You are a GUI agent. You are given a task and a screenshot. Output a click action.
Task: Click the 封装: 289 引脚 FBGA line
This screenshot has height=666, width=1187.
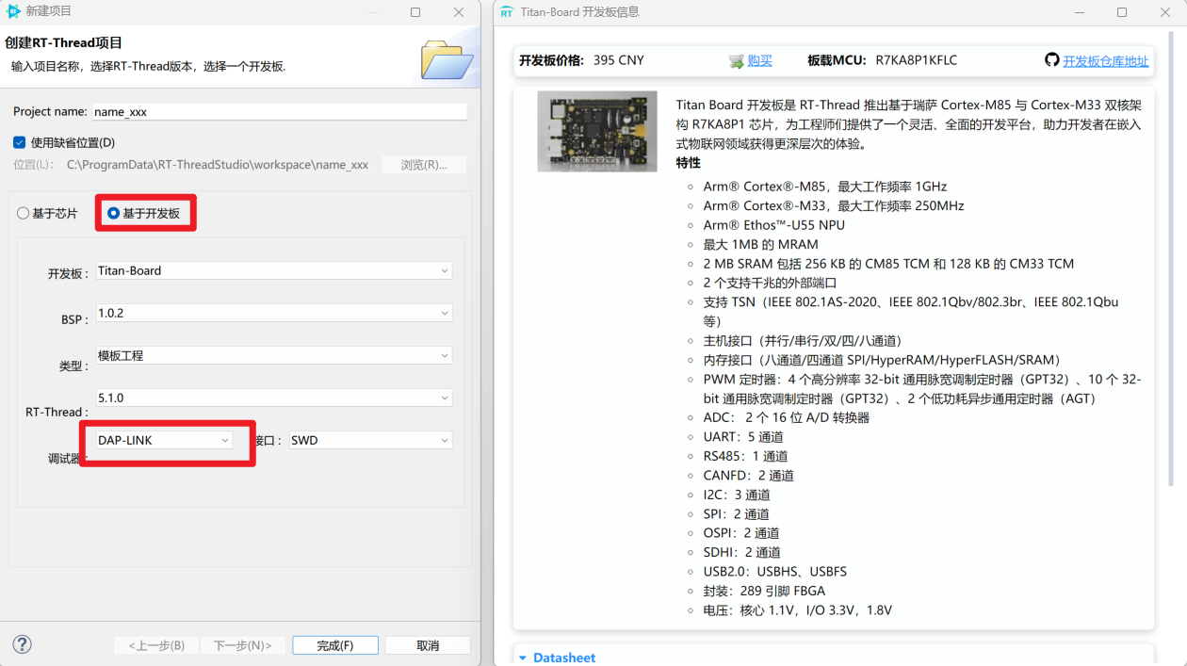[764, 592]
